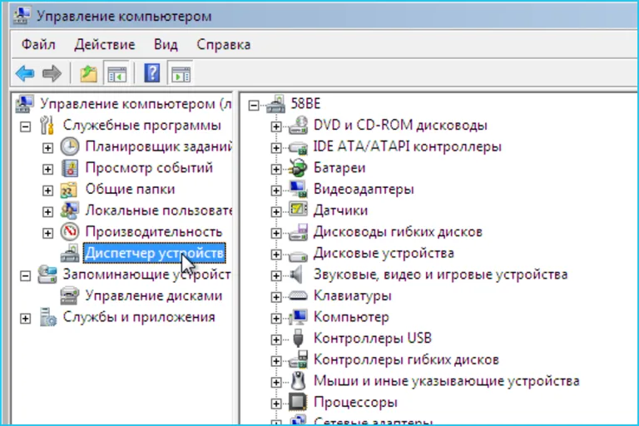Image resolution: width=639 pixels, height=426 pixels.
Task: Click the Запоминающие устройства storage icon
Action: pyautogui.click(x=47, y=275)
